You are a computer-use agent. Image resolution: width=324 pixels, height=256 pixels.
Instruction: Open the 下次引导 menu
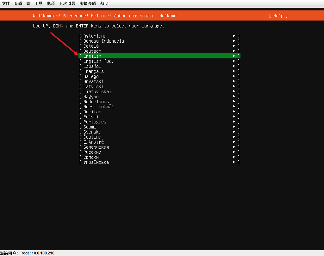pyautogui.click(x=67, y=3)
